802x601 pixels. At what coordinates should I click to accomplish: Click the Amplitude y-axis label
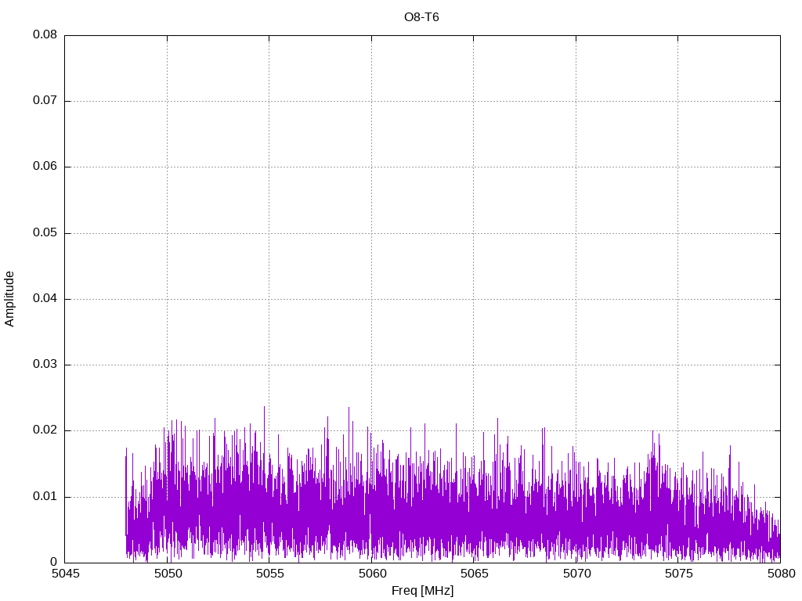10,298
